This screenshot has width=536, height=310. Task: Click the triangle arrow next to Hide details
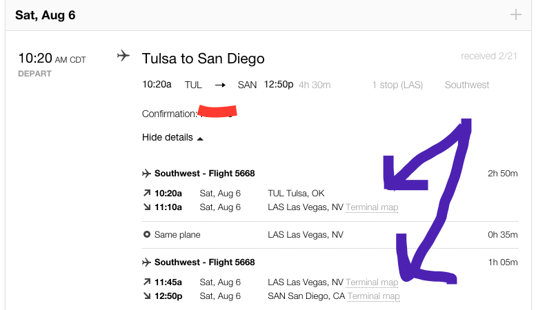(200, 138)
